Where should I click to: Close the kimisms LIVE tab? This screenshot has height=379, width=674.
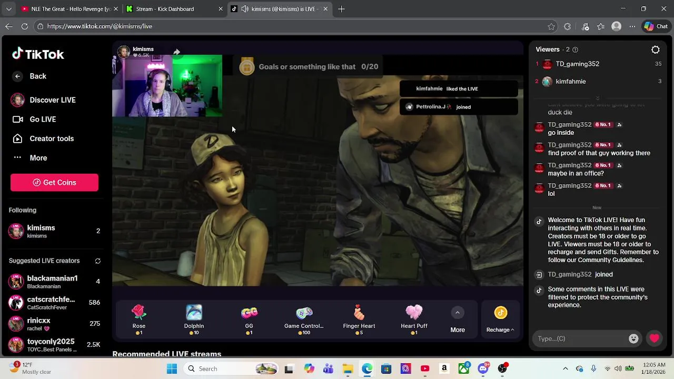[x=325, y=9]
